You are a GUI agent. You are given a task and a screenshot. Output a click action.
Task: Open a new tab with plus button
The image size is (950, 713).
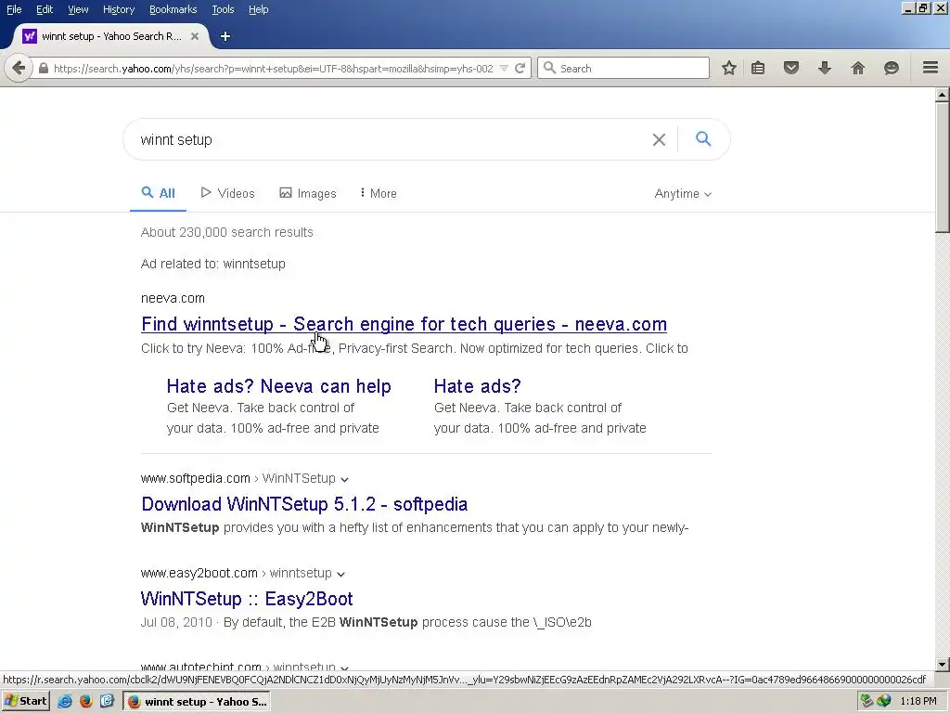click(225, 36)
